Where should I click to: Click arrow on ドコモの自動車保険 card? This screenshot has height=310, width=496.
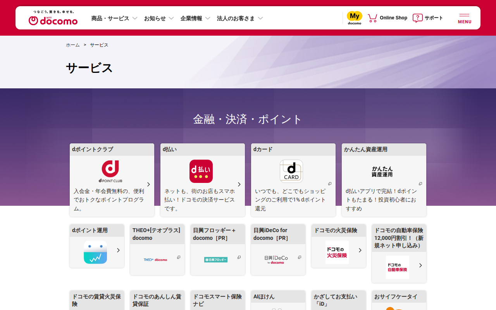click(420, 265)
